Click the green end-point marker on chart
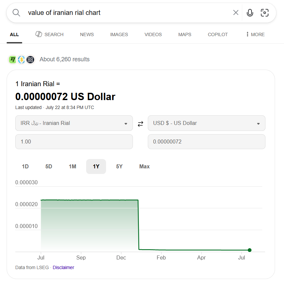This screenshot has width=284, height=284. click(250, 250)
